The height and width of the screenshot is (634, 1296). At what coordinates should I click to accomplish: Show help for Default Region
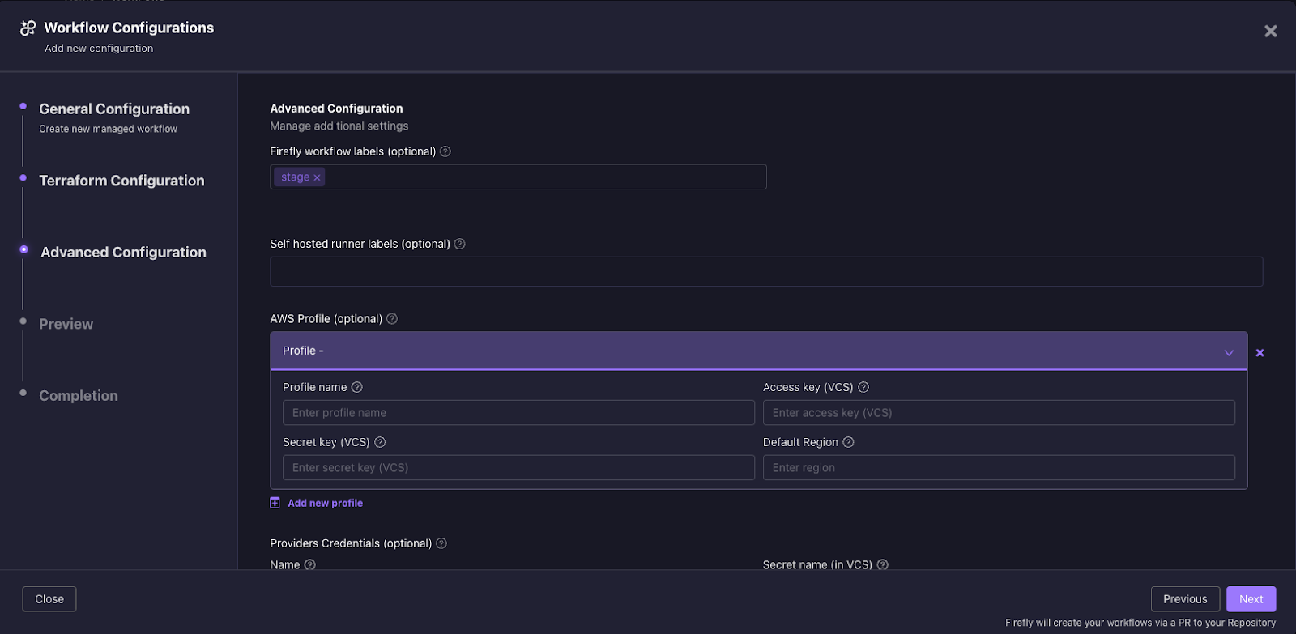point(848,442)
